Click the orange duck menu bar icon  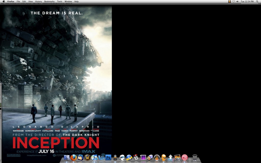click(230, 1)
